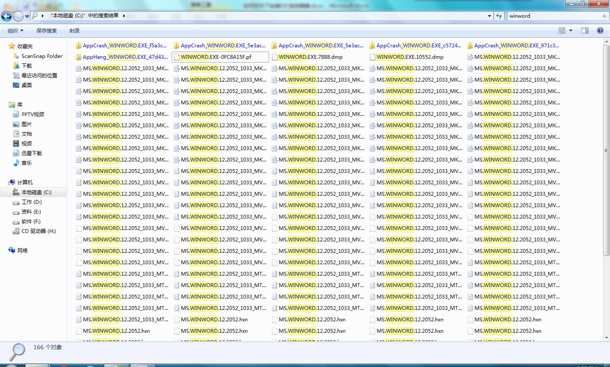The width and height of the screenshot is (610, 367).
Task: Go back using the Back arrow button
Action: (7, 16)
